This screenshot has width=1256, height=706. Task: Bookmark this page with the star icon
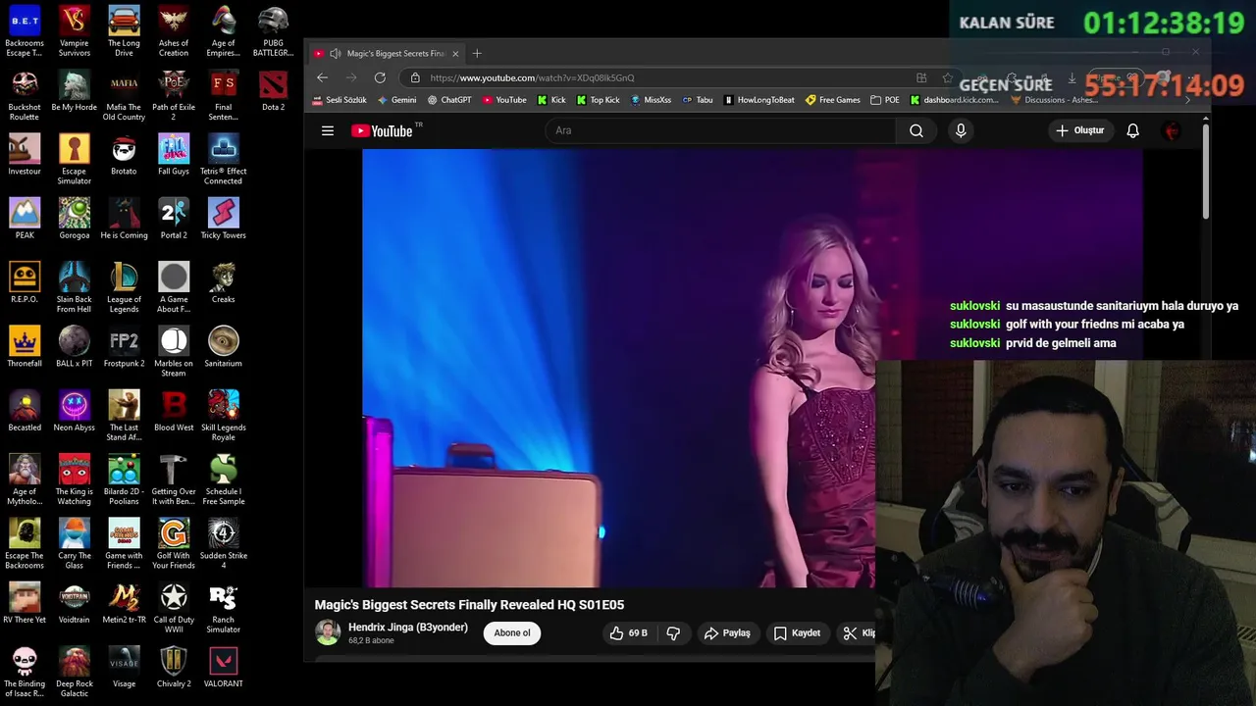pyautogui.click(x=947, y=77)
